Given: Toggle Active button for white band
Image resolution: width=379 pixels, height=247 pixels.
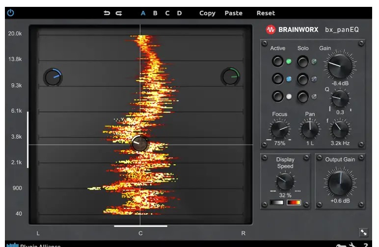Looking at the screenshot, I should [277, 96].
